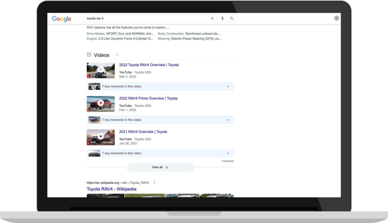The image size is (388, 223).
Task: Open options menu next to Videos heading
Action: [x=117, y=54]
